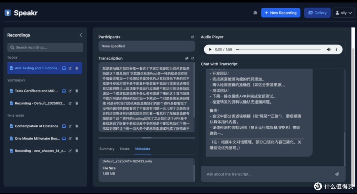This screenshot has height=194, width=357.
Task: Edit the APK Testing recording title
Action: (x=70, y=68)
